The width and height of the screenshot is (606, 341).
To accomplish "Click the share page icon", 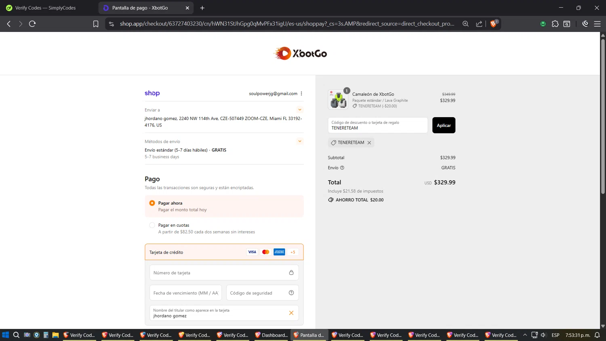I will click(x=479, y=24).
